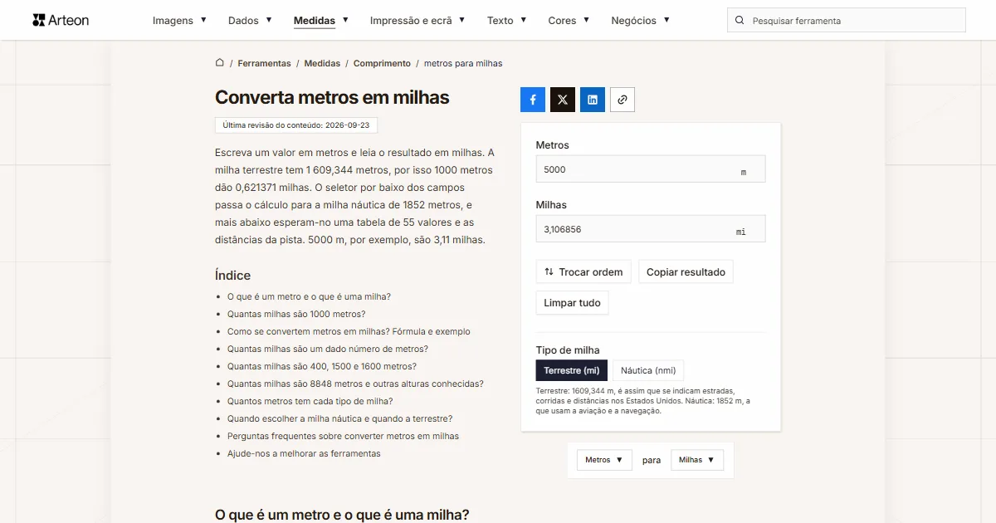Share the page on Facebook
Viewport: 996px width, 523px height.
coord(533,100)
